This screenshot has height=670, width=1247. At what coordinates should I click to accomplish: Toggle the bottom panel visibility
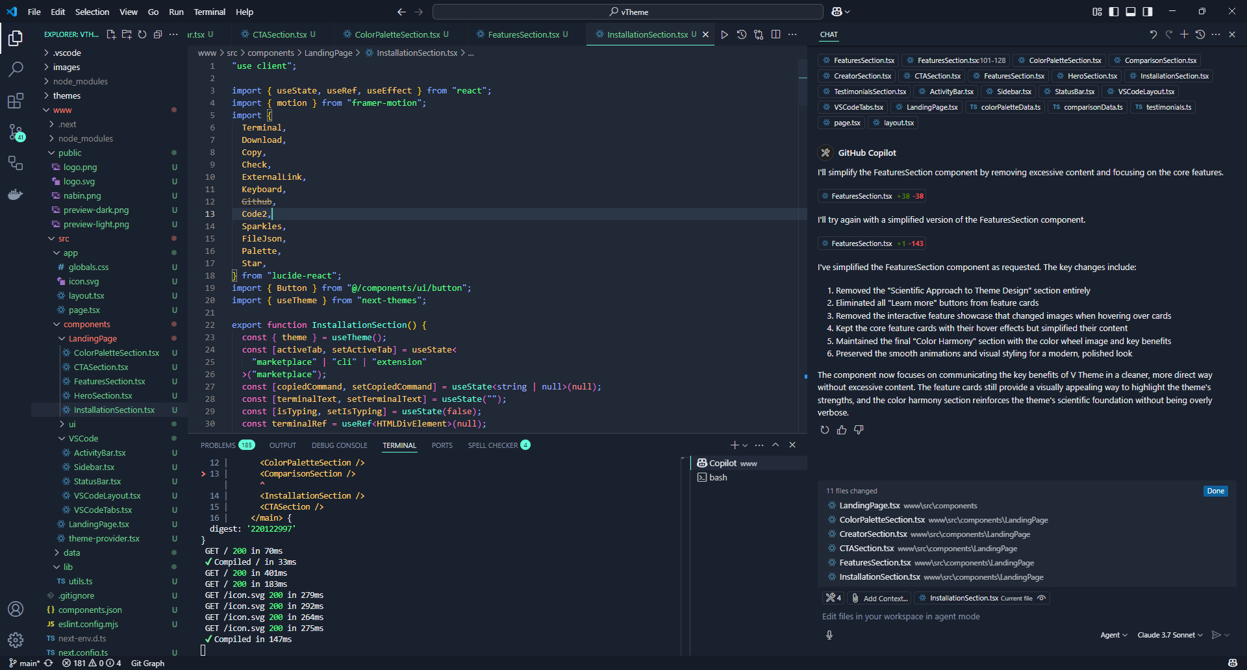click(1131, 12)
